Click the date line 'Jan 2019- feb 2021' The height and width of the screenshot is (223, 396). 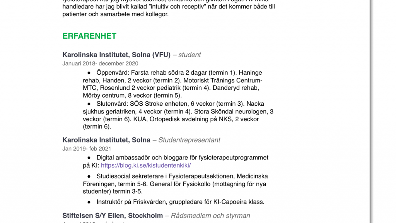click(x=87, y=149)
